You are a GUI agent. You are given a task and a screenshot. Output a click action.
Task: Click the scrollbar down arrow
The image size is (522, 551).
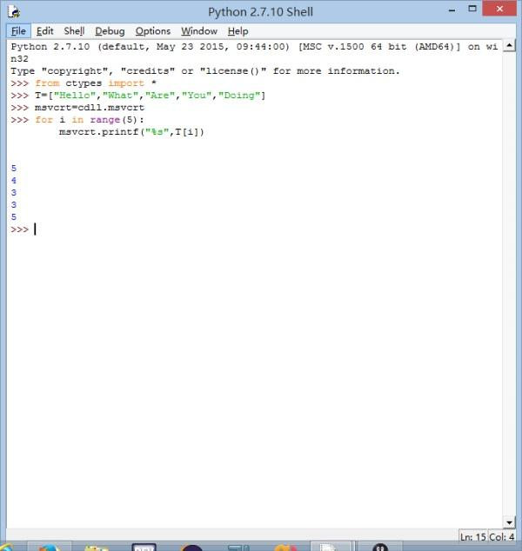click(509, 522)
